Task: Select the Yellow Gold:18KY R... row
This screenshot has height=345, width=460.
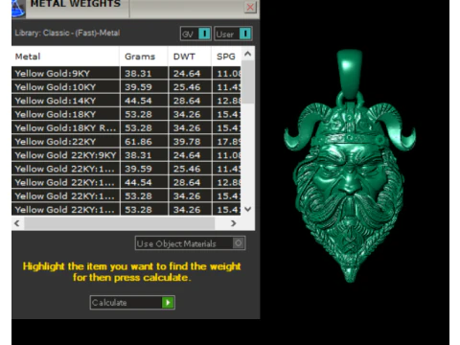Action: (126, 127)
